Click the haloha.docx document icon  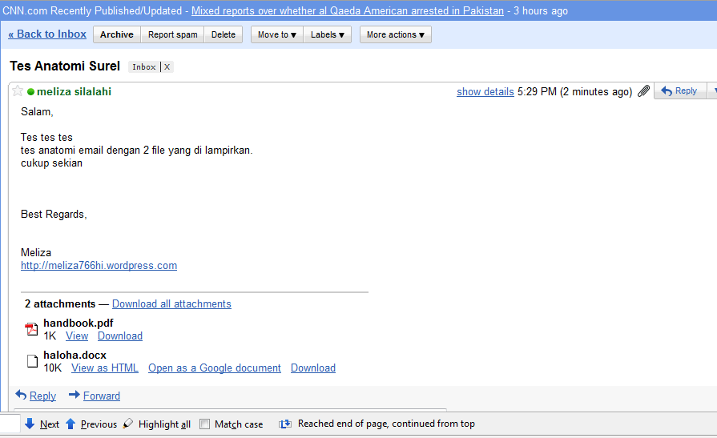[32, 361]
